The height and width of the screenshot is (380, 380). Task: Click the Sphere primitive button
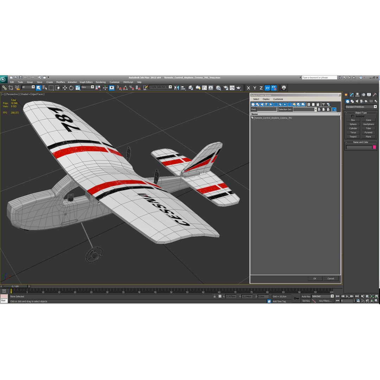tap(353, 124)
